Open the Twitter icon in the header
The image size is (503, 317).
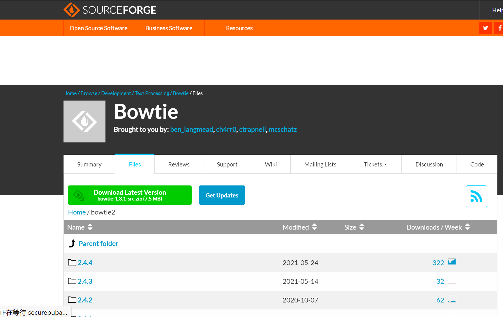tap(485, 28)
